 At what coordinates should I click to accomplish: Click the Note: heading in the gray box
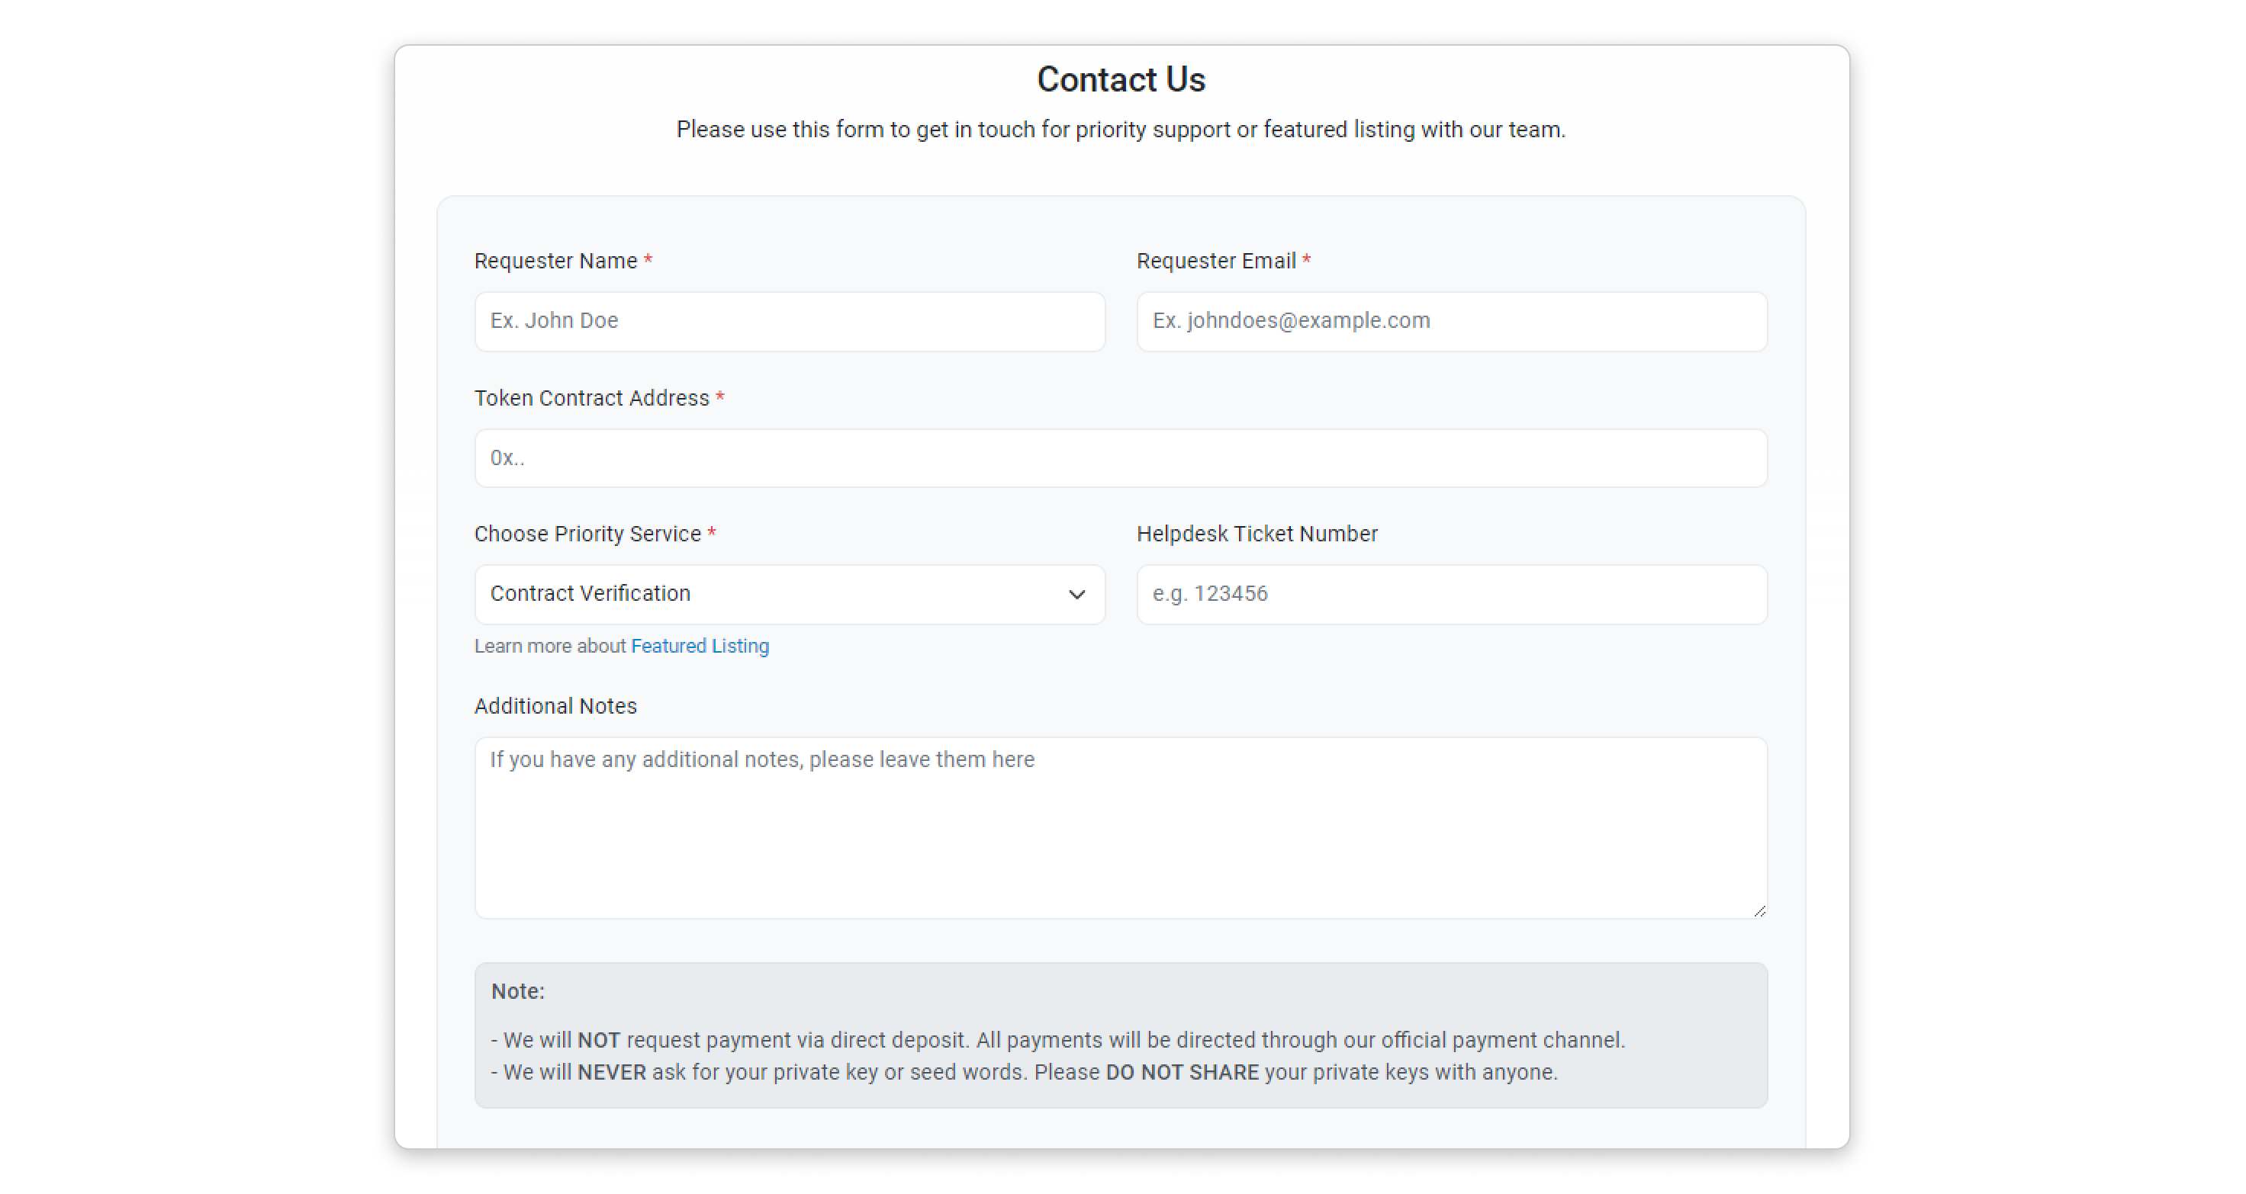point(518,991)
